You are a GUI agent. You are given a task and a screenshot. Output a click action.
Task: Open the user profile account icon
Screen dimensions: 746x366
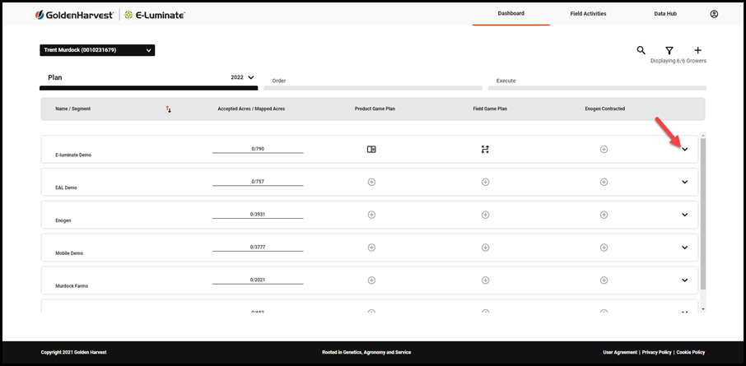click(714, 14)
